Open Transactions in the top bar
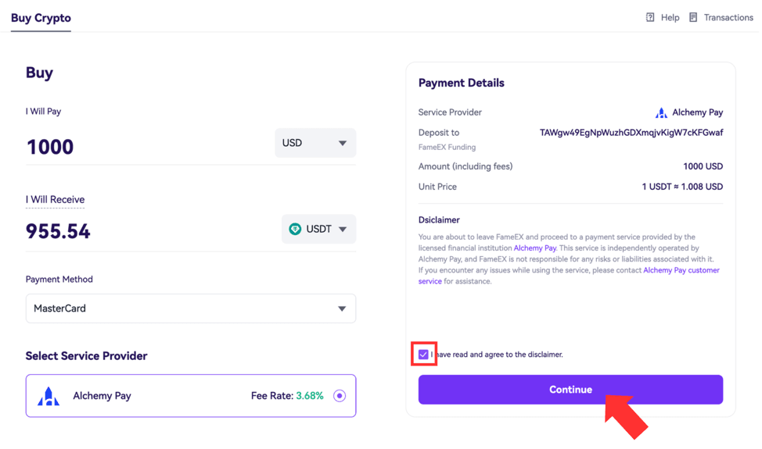762x449 pixels. click(728, 17)
